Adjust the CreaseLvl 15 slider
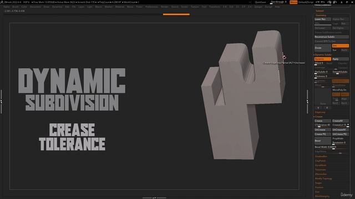 340,125
